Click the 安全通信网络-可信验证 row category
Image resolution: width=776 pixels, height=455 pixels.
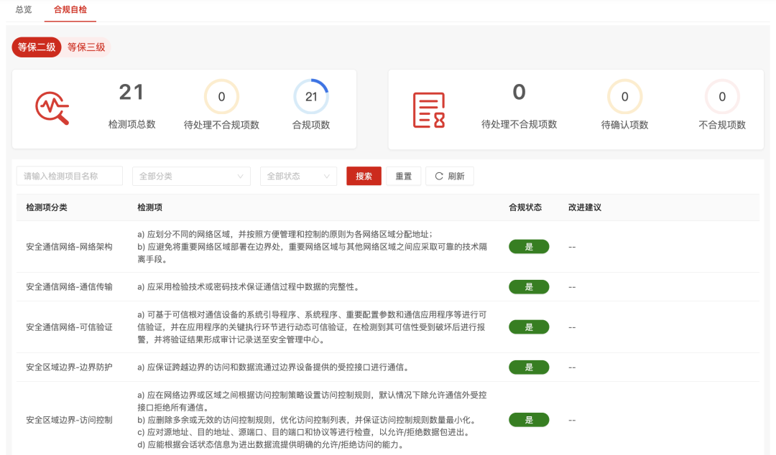click(69, 327)
